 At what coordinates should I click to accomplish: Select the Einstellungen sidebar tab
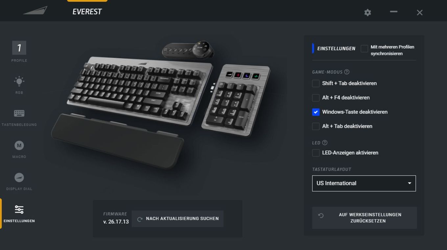coord(19,214)
